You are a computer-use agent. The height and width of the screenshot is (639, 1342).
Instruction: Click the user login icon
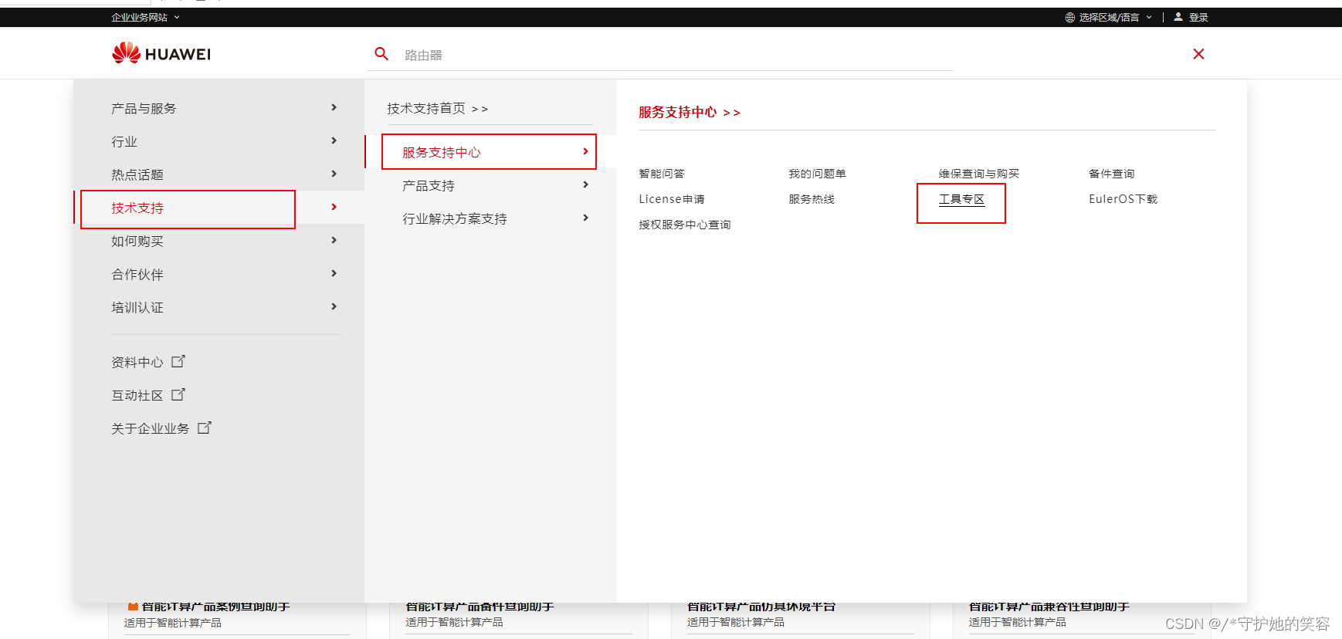1178,16
